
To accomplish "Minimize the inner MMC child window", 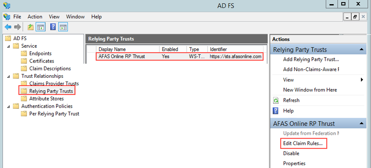I will point(347,17).
